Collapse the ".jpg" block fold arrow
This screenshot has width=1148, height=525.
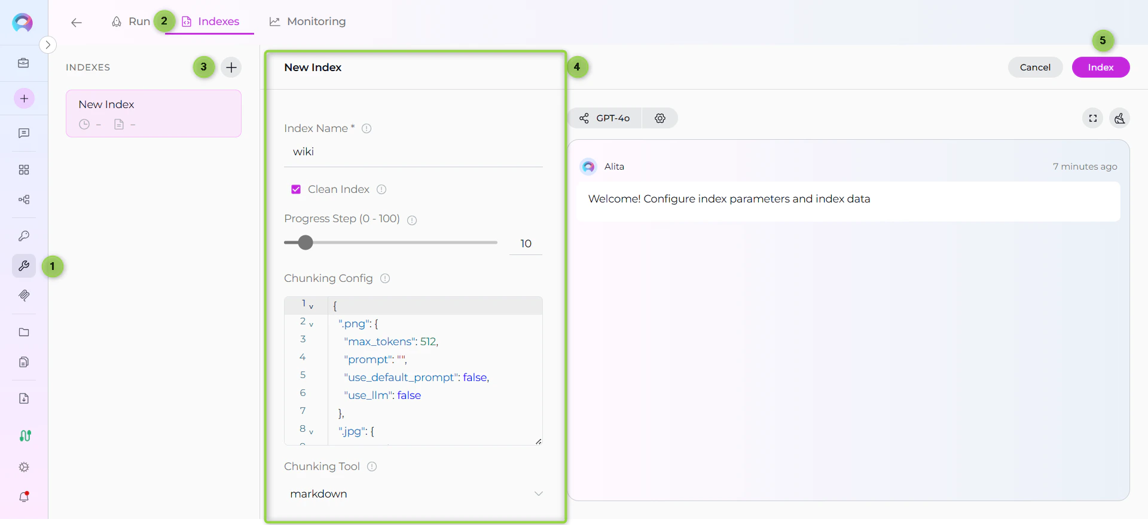pyautogui.click(x=312, y=432)
